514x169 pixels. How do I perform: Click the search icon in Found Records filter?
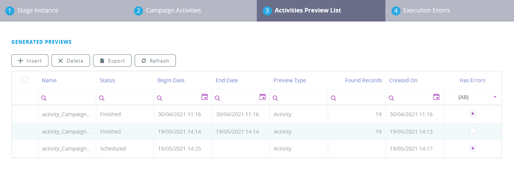[334, 98]
